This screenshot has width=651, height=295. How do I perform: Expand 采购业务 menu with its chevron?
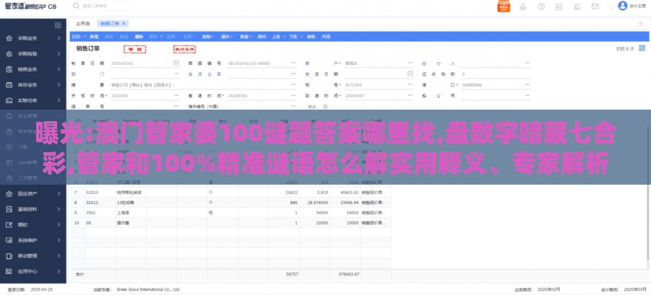pos(59,38)
